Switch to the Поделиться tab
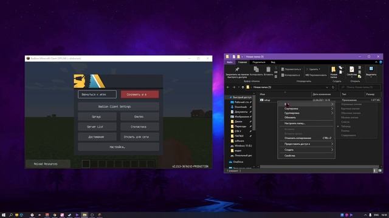The width and height of the screenshot is (389, 218). pyautogui.click(x=259, y=62)
